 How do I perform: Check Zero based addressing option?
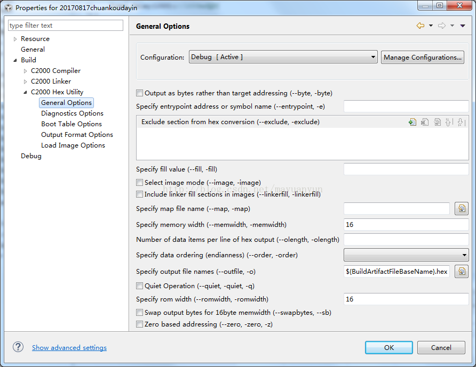140,324
